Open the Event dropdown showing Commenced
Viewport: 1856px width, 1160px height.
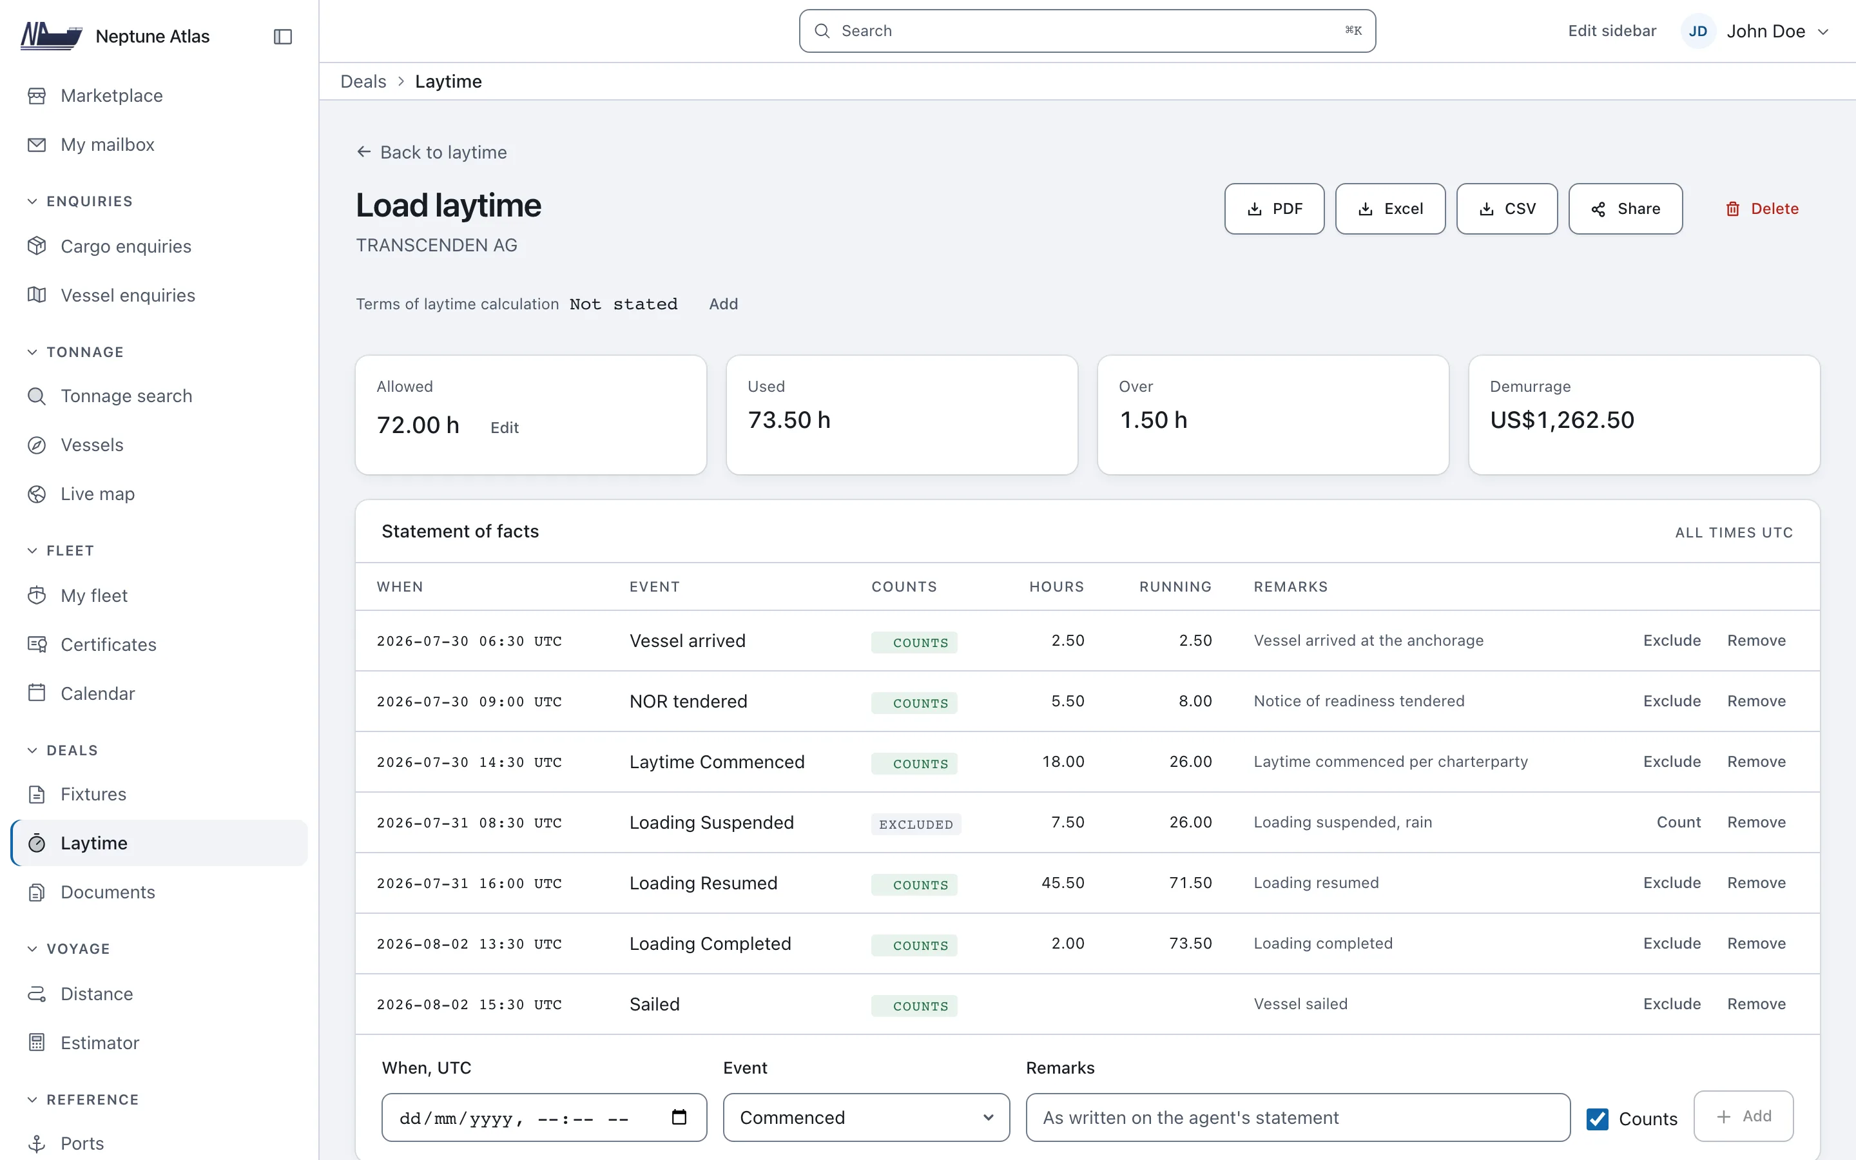(x=866, y=1118)
